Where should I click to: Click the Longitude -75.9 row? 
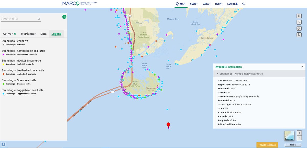(x=227, y=120)
